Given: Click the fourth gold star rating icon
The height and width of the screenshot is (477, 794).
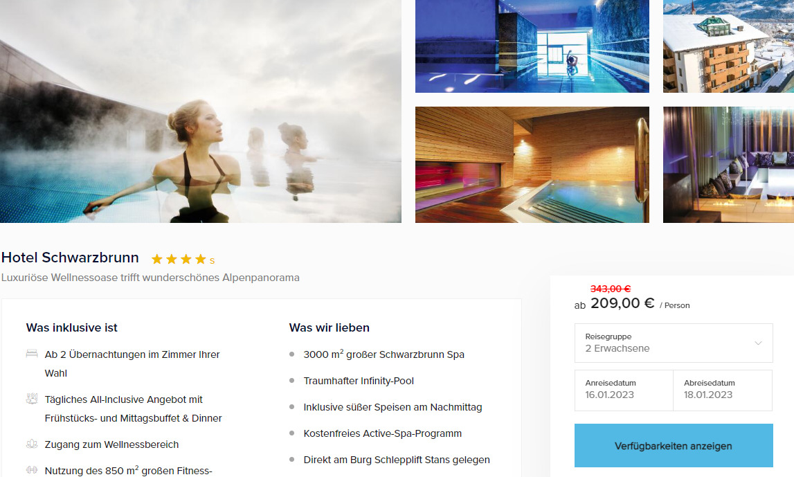Looking at the screenshot, I should point(201,259).
